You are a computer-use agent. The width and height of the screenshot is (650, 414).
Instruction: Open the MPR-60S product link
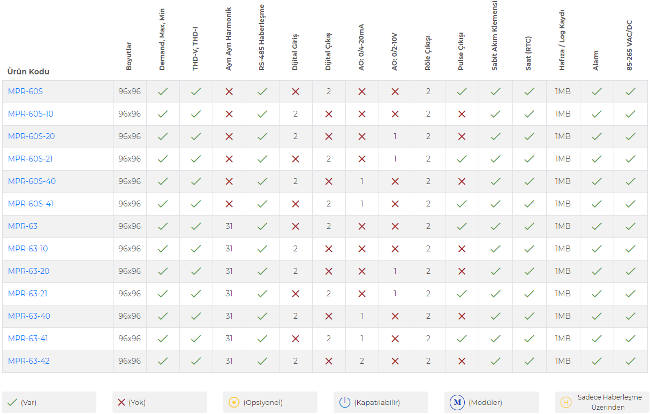25,91
